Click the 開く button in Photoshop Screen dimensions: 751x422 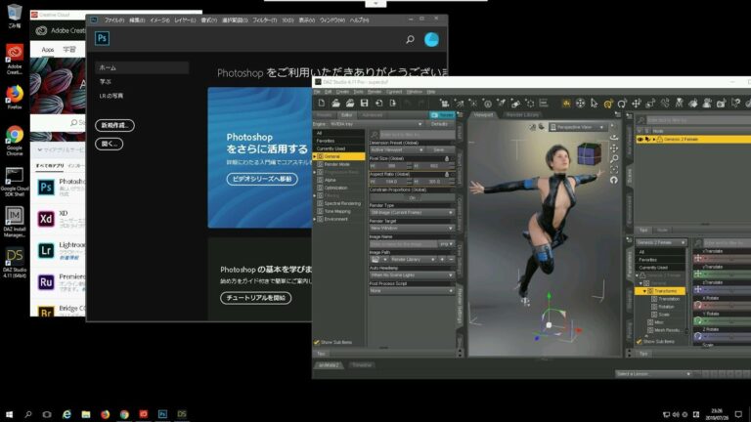point(110,144)
